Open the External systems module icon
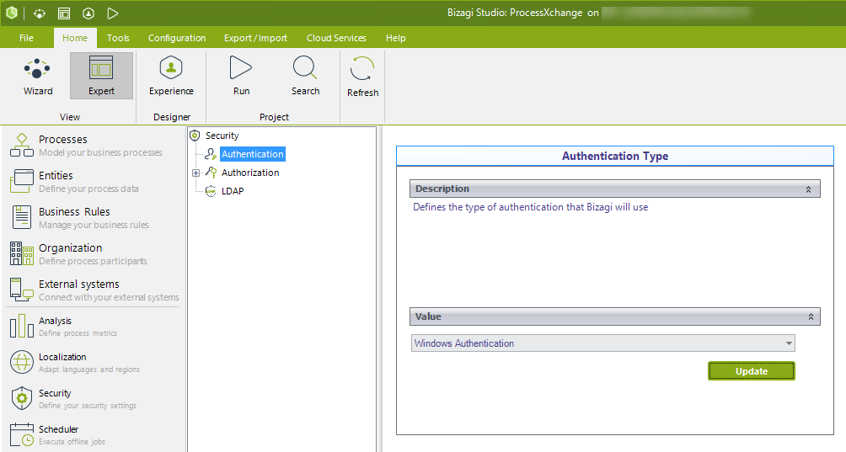846x452 pixels. pyautogui.click(x=22, y=290)
